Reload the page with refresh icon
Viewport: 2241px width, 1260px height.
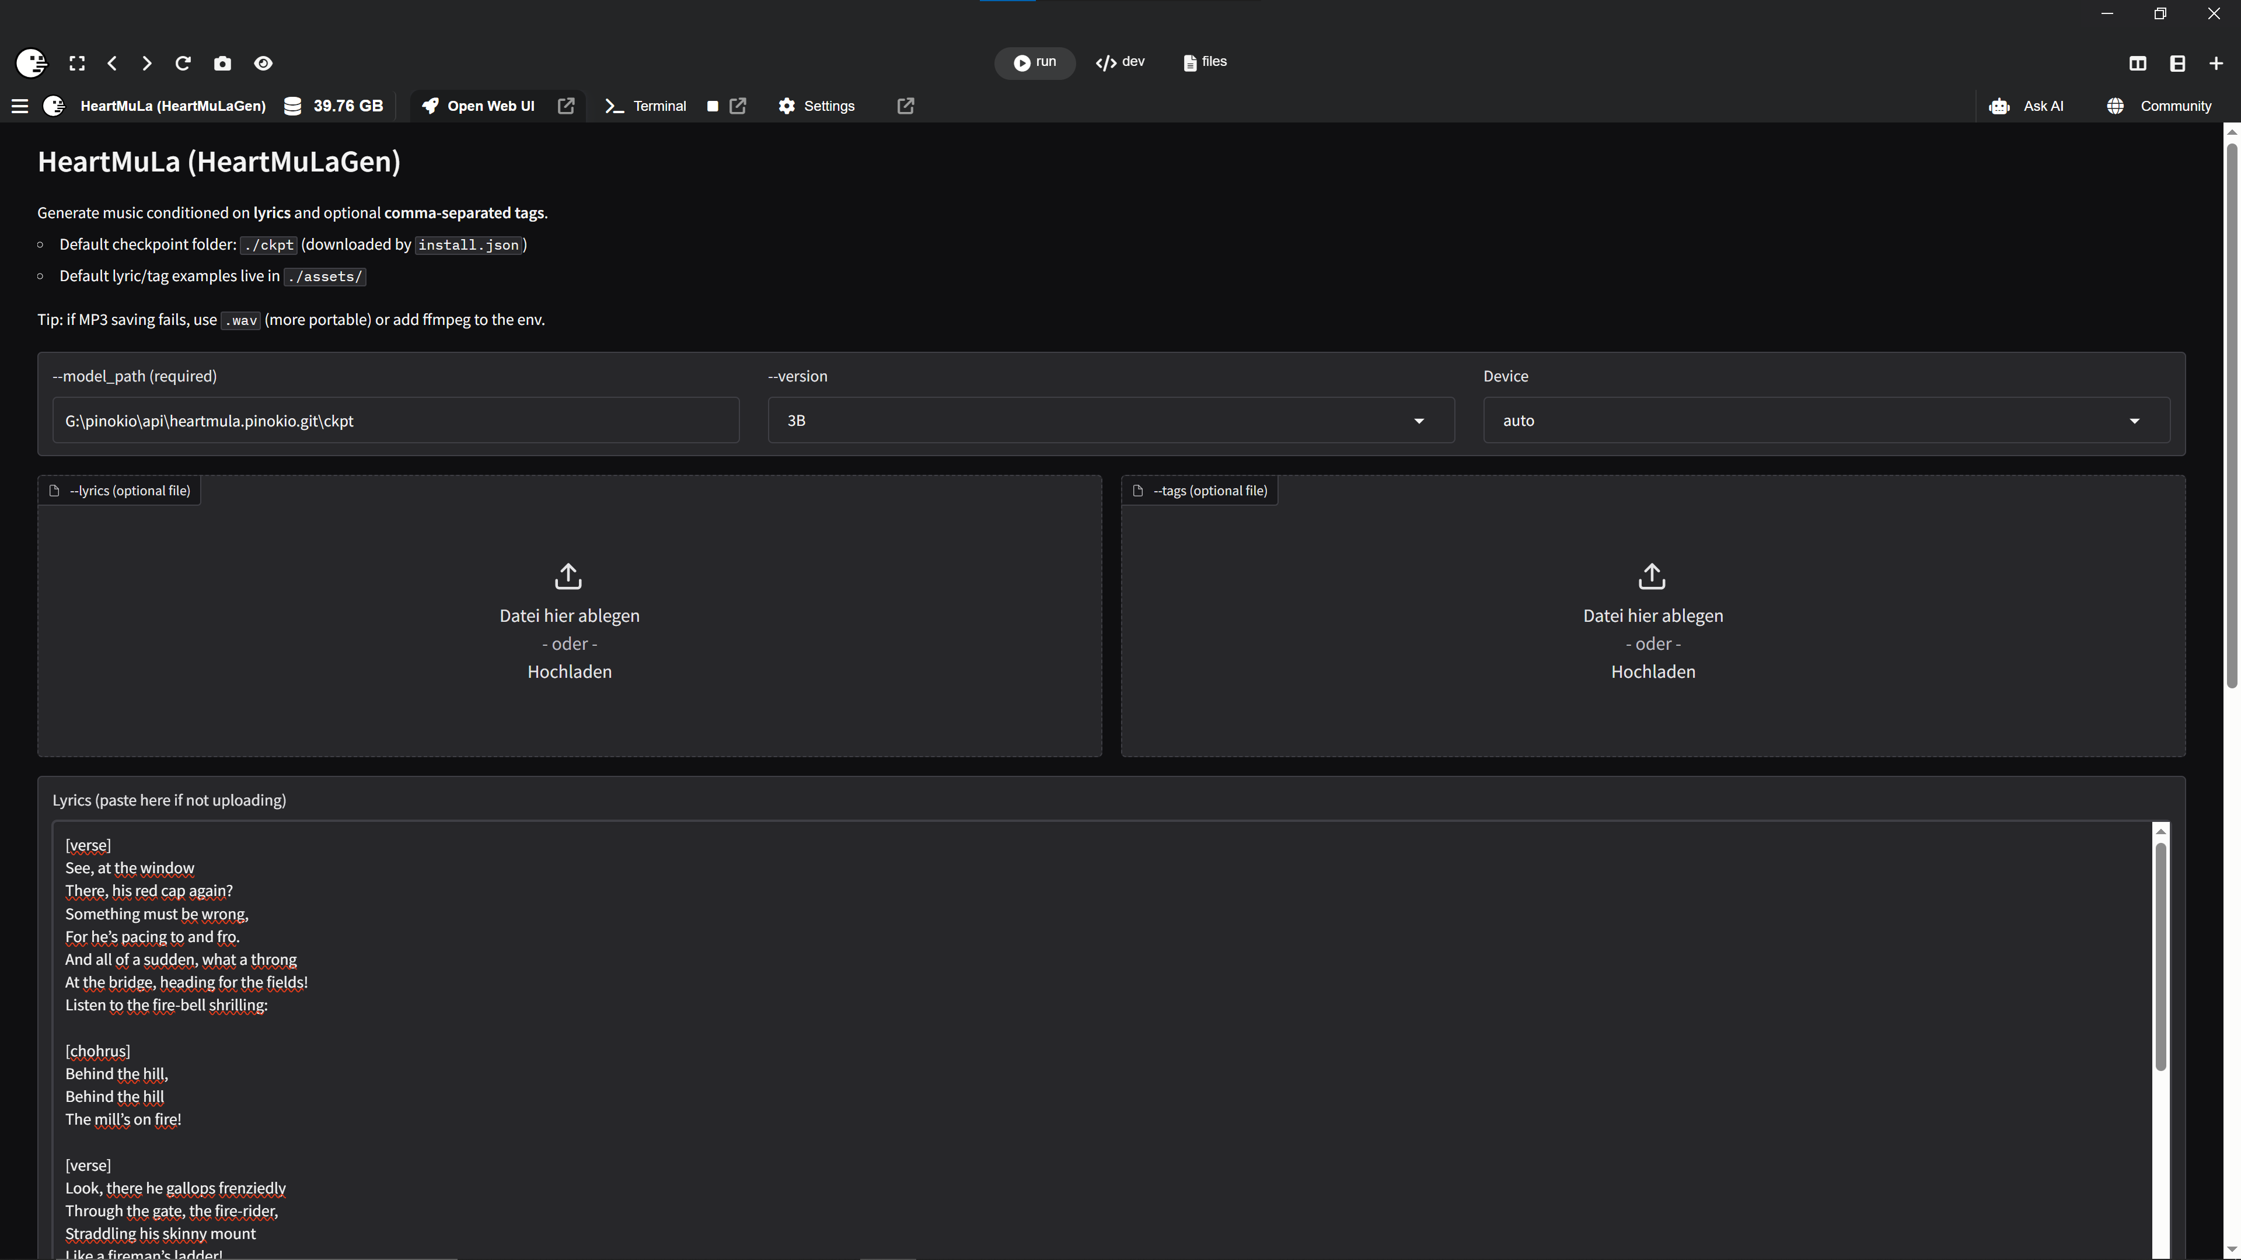click(183, 64)
